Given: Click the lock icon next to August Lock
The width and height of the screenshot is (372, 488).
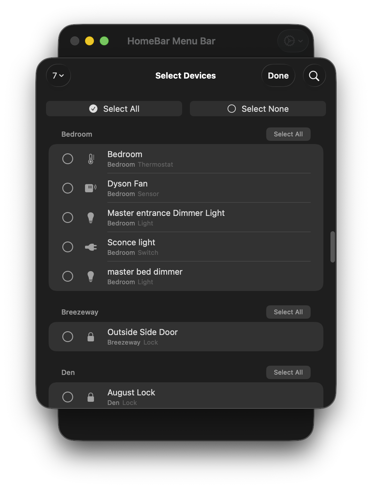Looking at the screenshot, I should (x=91, y=397).
